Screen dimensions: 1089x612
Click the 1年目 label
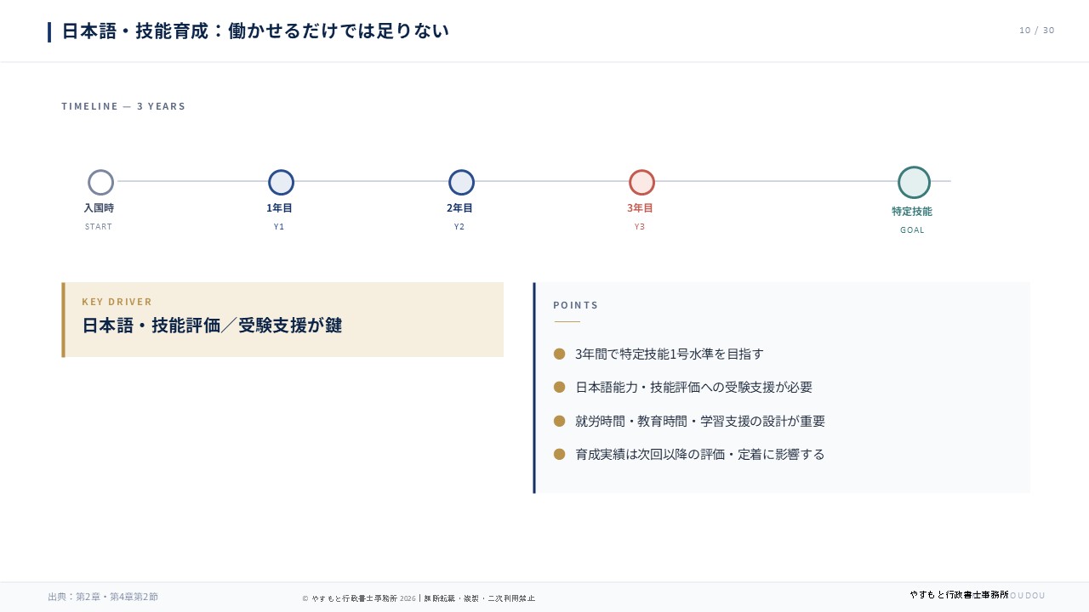(279, 207)
